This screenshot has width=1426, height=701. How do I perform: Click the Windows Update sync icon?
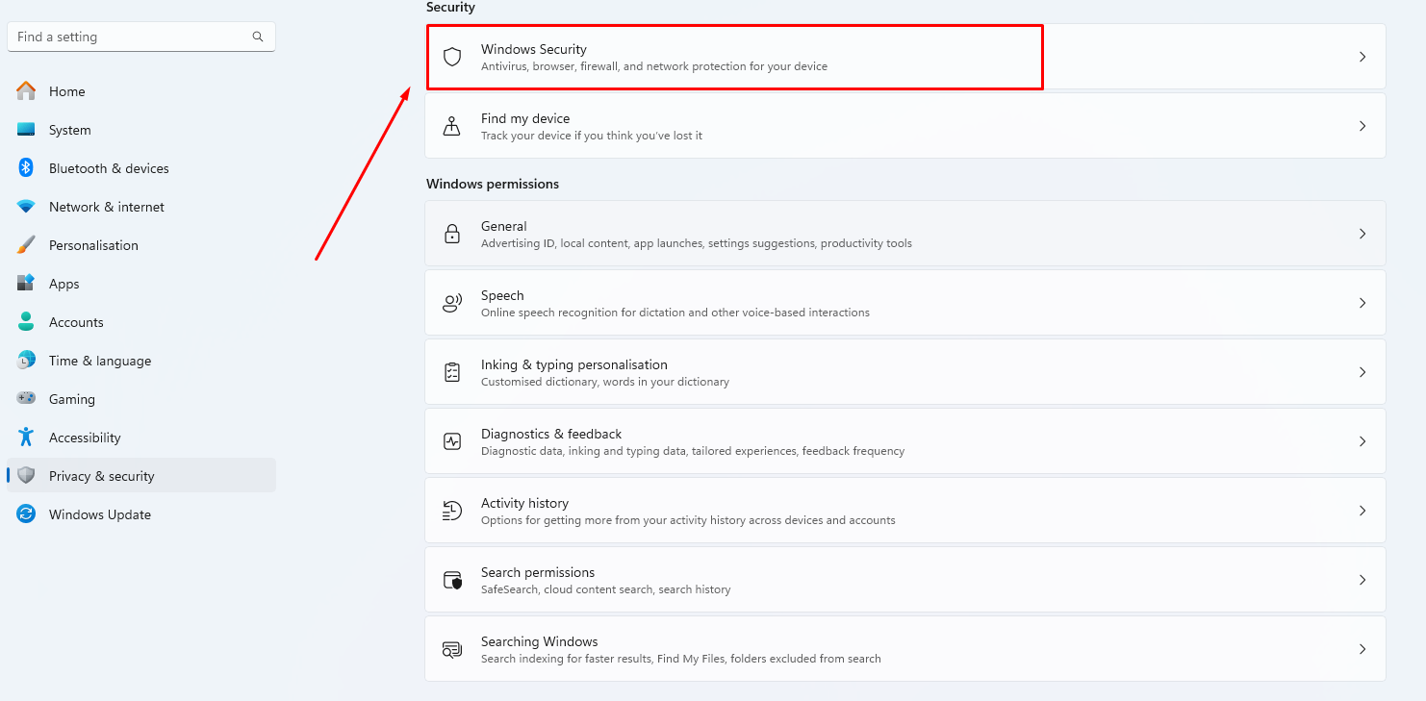[x=26, y=514]
